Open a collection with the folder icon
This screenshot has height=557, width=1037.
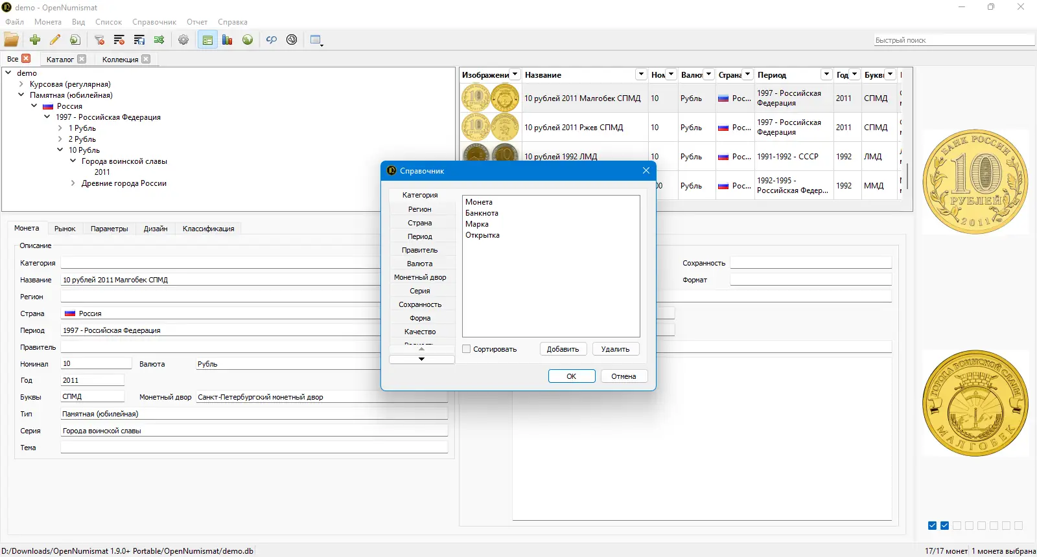tap(12, 40)
